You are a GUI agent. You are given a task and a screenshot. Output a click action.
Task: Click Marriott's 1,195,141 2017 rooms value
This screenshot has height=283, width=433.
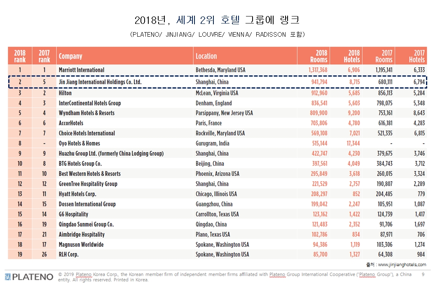(384, 70)
